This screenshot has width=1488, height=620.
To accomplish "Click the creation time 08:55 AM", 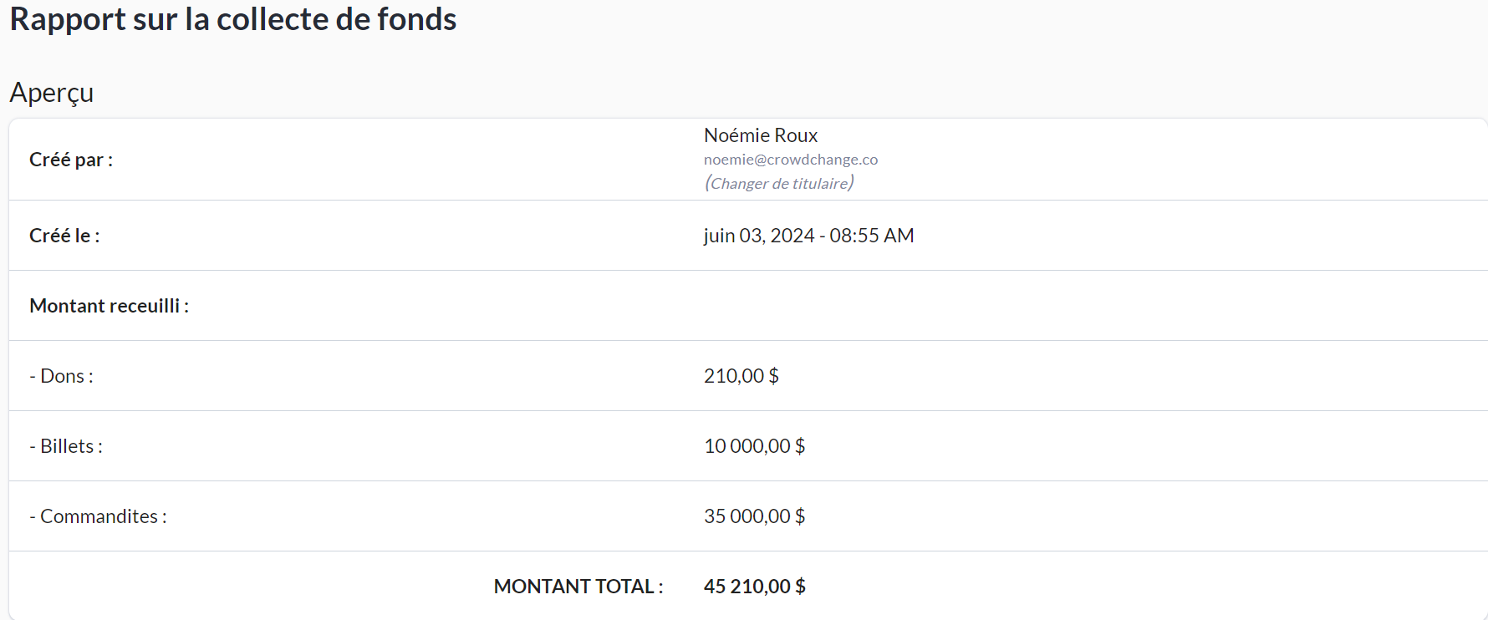I will tap(871, 236).
